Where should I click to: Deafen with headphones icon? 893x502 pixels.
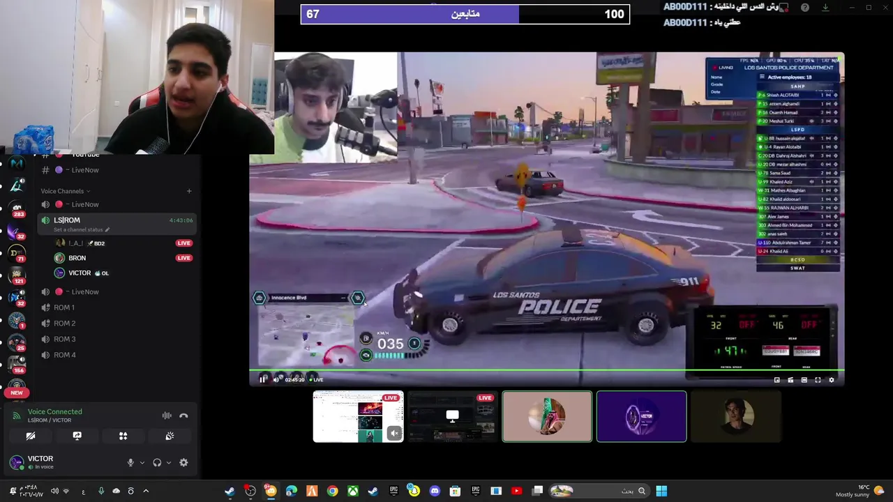click(157, 462)
